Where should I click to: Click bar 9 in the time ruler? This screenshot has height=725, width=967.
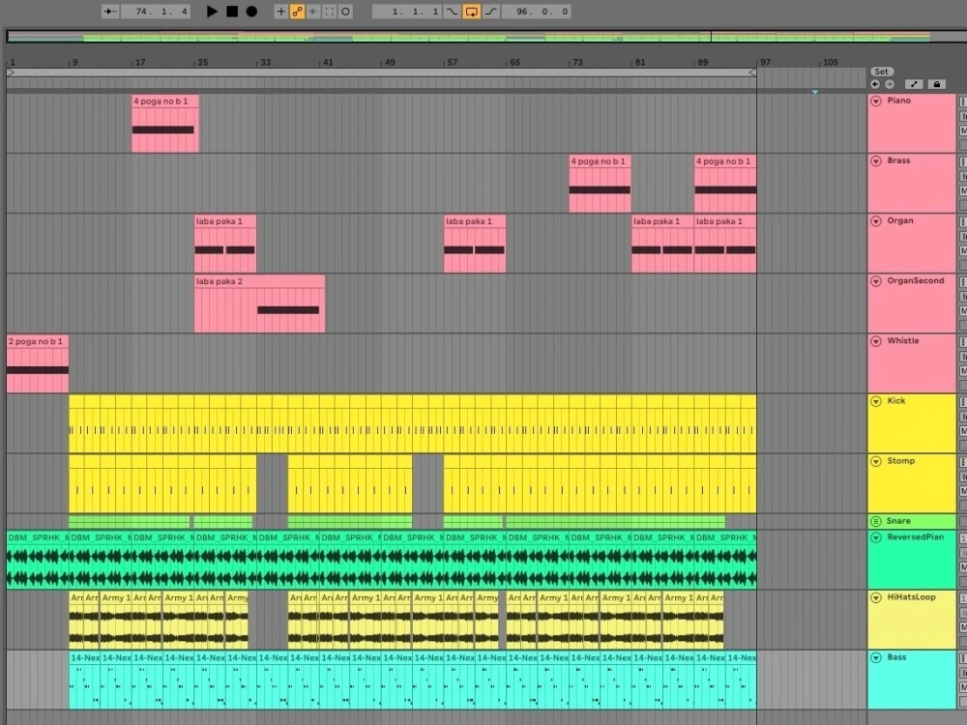tap(74, 62)
